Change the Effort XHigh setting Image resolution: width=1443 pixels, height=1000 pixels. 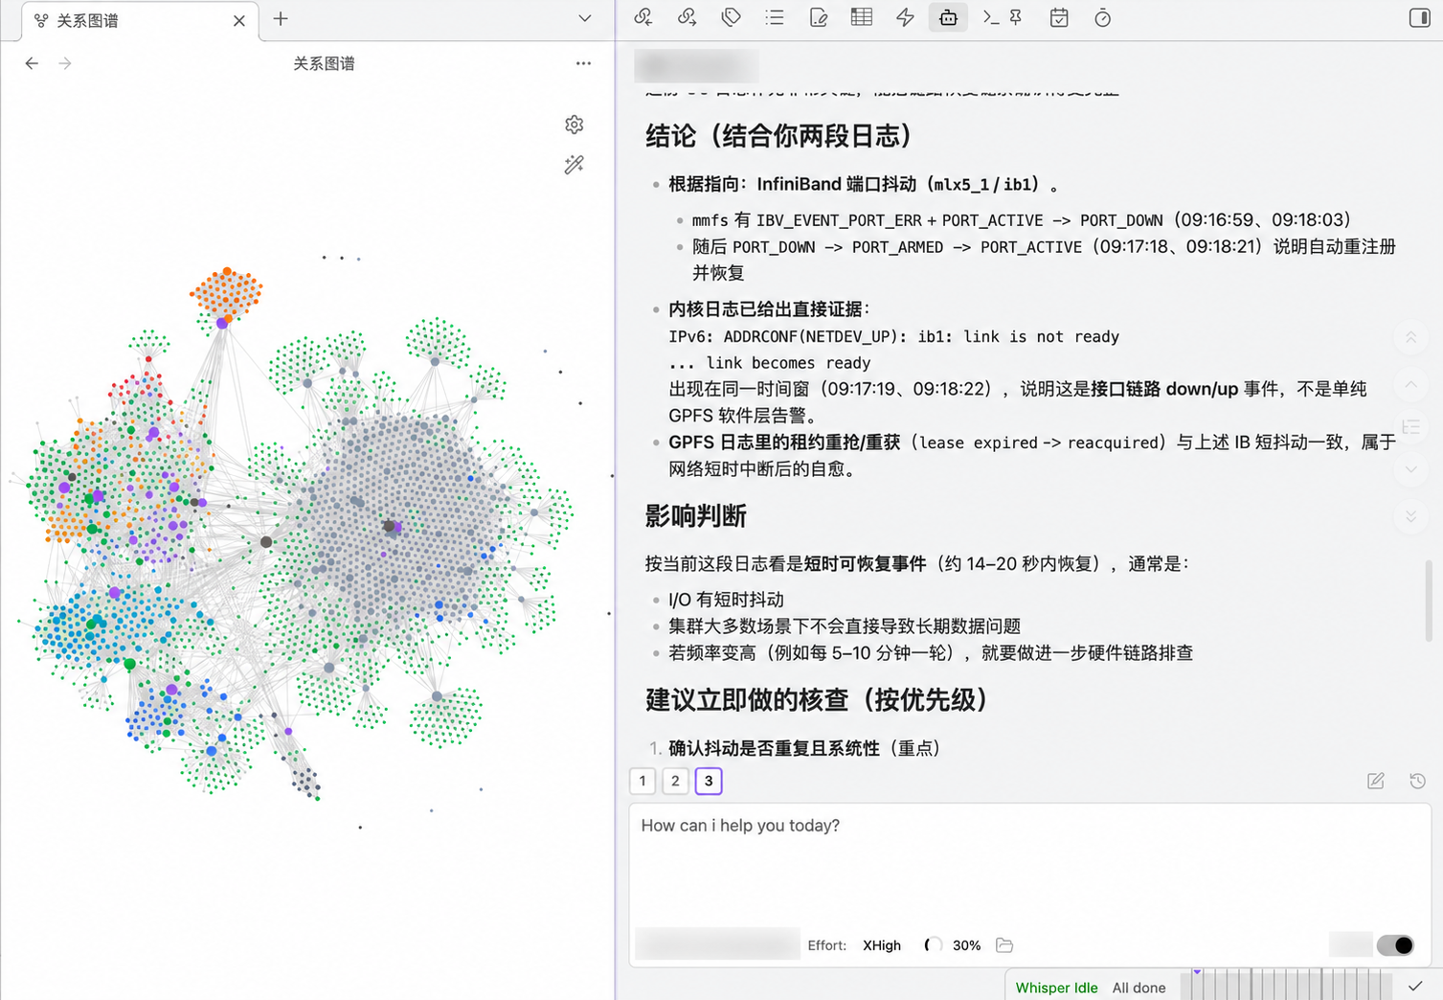pyautogui.click(x=882, y=945)
